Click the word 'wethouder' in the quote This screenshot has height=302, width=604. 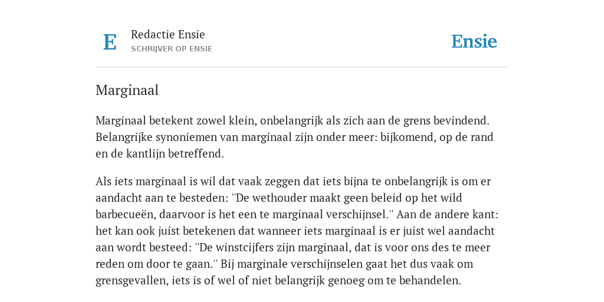[x=278, y=198]
